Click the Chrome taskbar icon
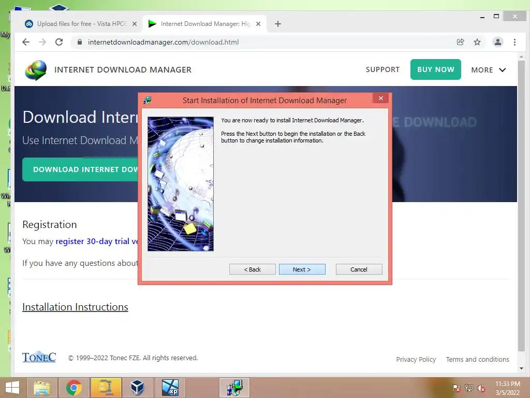The image size is (530, 398). (x=73, y=388)
